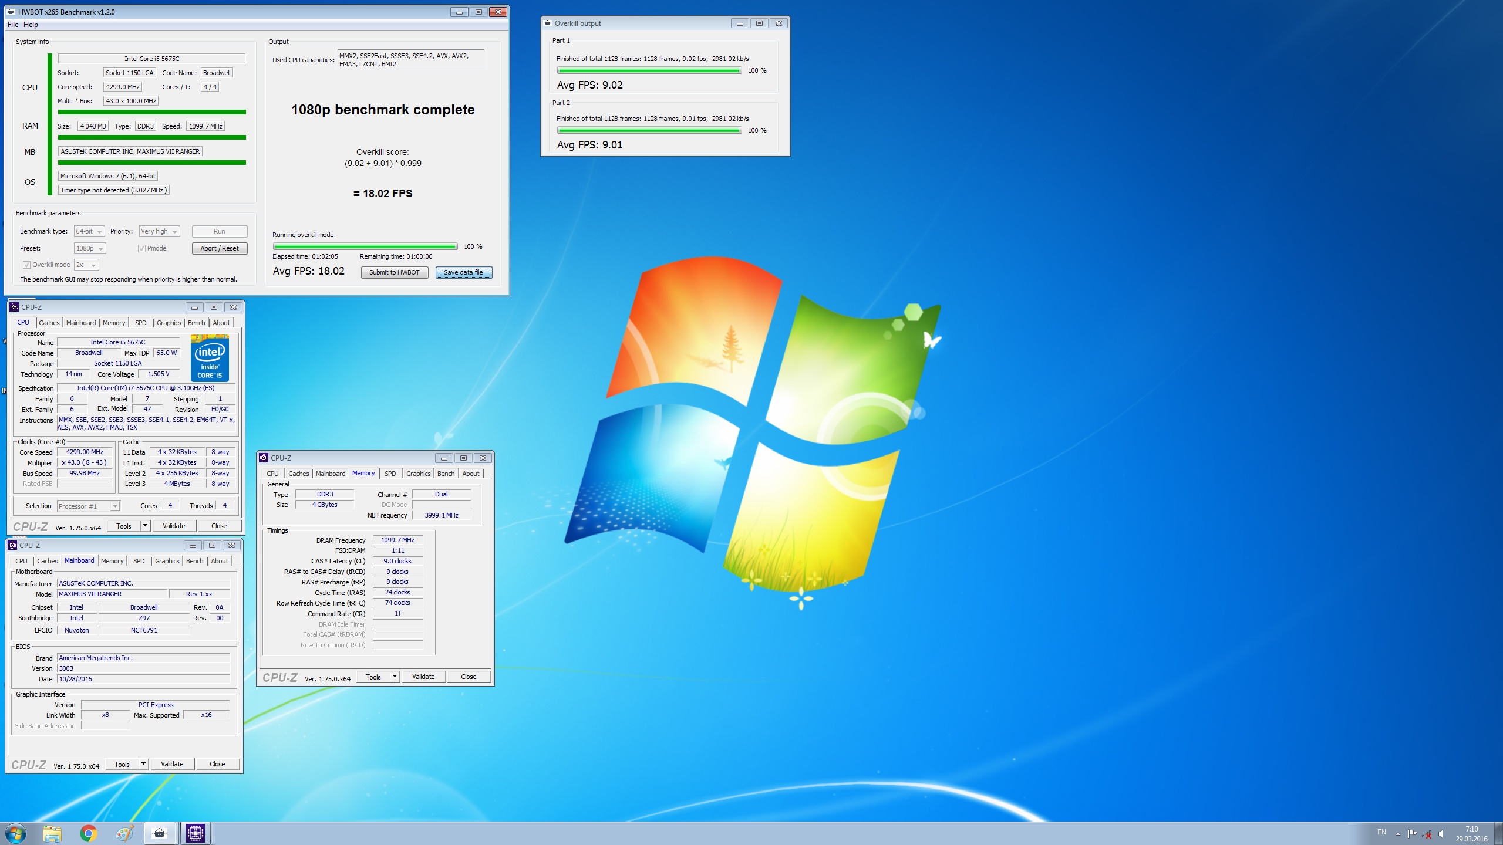The height and width of the screenshot is (845, 1503).
Task: Toggle the Pmode checkbox
Action: point(141,248)
